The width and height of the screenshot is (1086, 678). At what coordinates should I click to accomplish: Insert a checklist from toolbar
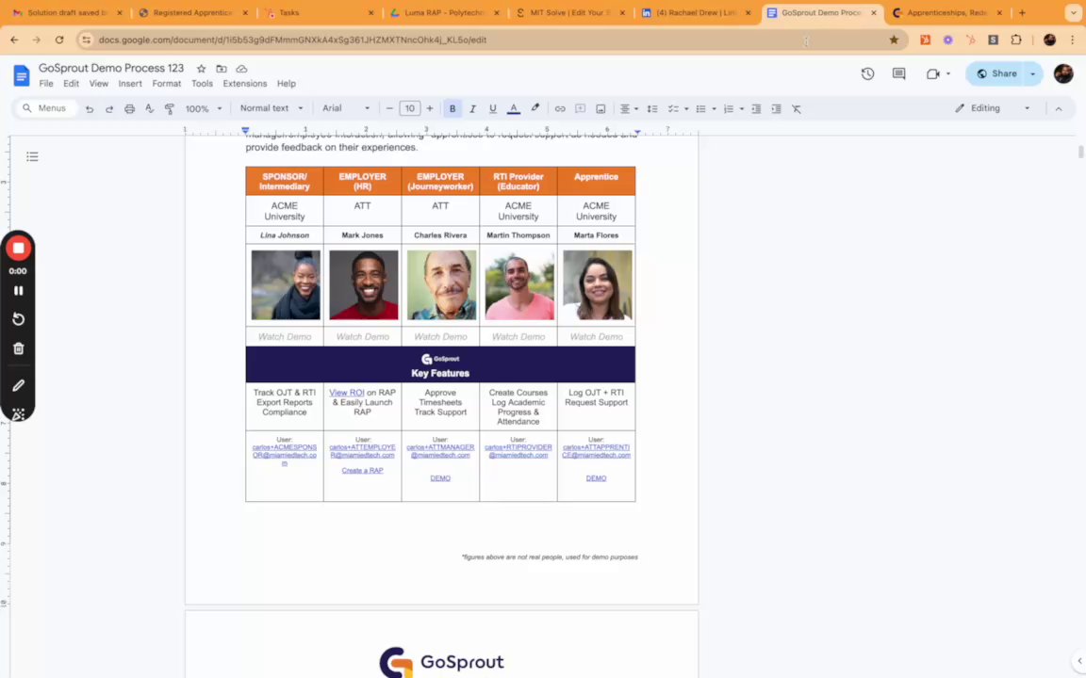(x=672, y=108)
